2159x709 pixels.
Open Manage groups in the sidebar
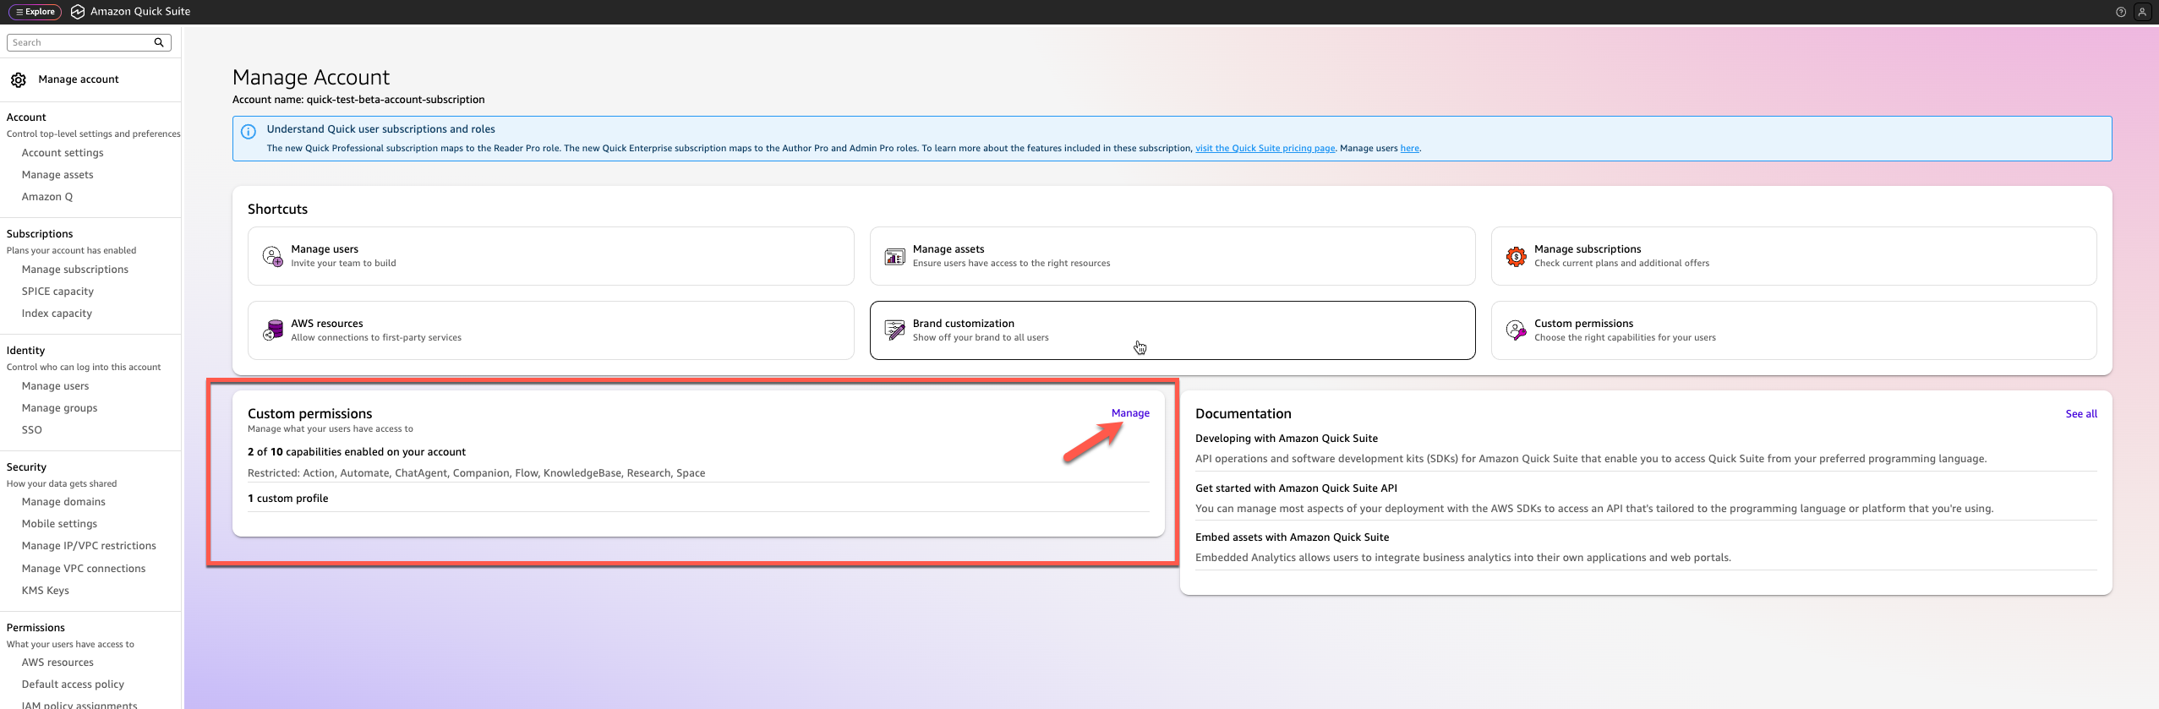pyautogui.click(x=59, y=408)
